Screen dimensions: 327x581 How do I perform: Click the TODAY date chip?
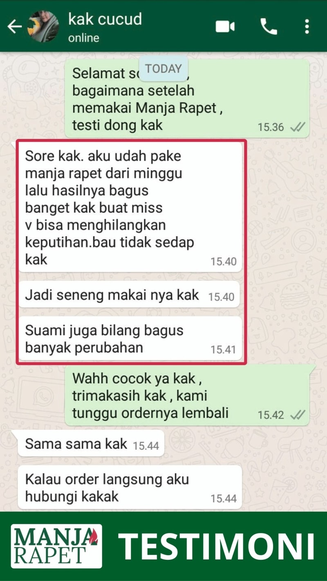pyautogui.click(x=163, y=69)
